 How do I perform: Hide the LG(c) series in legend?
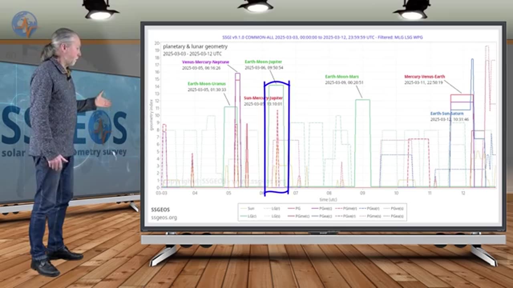[x=248, y=216]
